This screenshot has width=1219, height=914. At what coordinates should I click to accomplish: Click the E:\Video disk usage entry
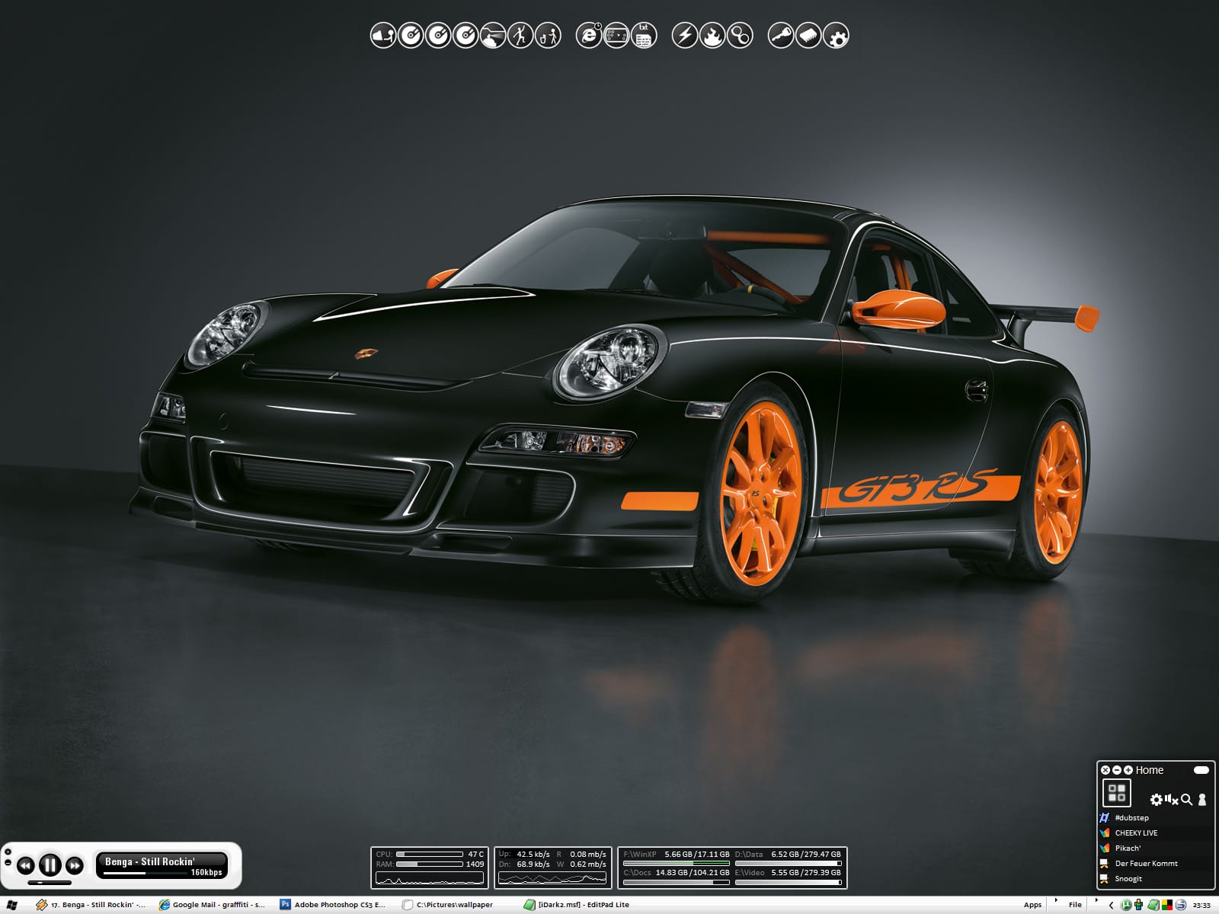tap(788, 877)
